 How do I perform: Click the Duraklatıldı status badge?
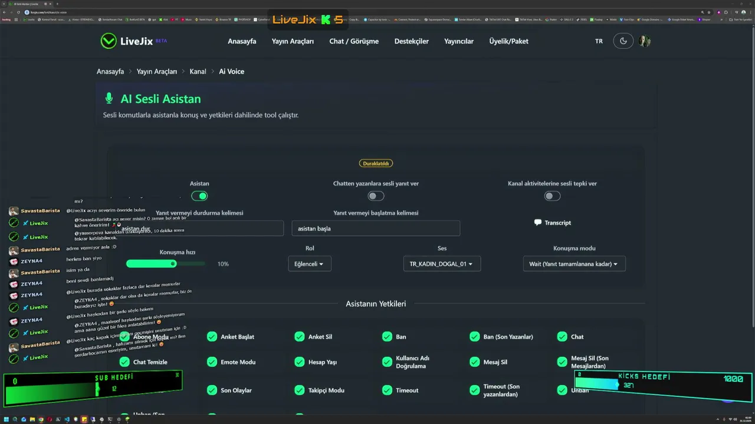click(376, 163)
